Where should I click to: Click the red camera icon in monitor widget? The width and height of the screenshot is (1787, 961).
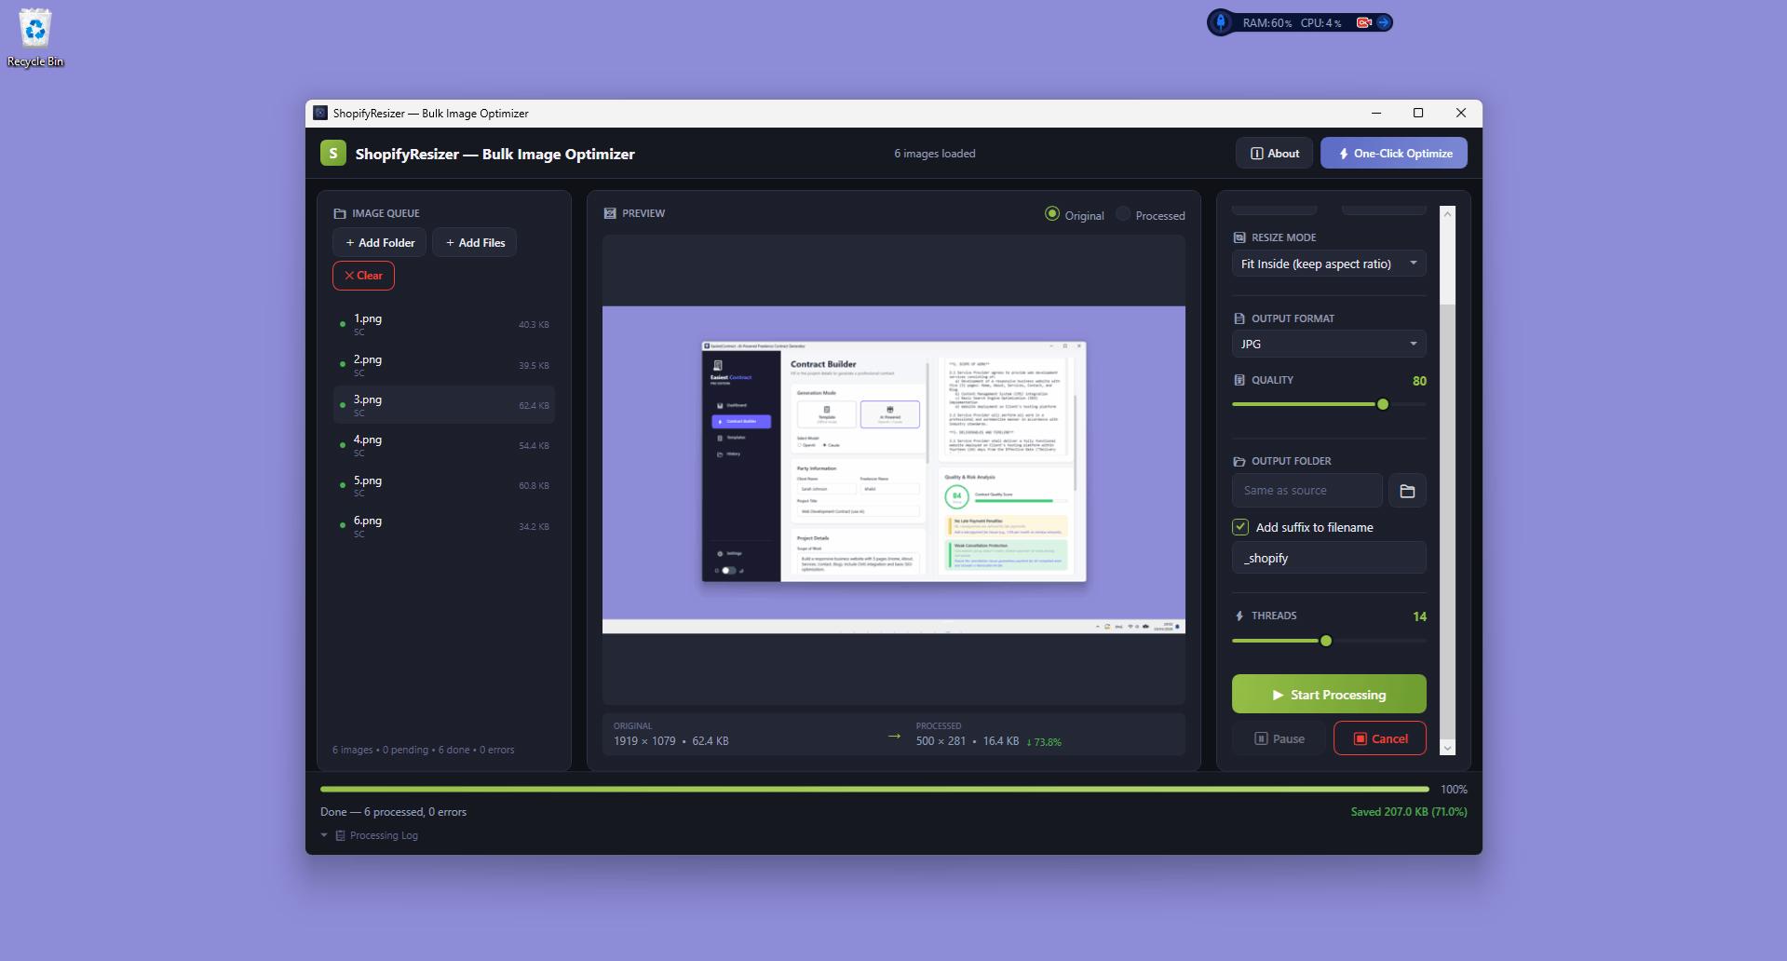click(1363, 22)
